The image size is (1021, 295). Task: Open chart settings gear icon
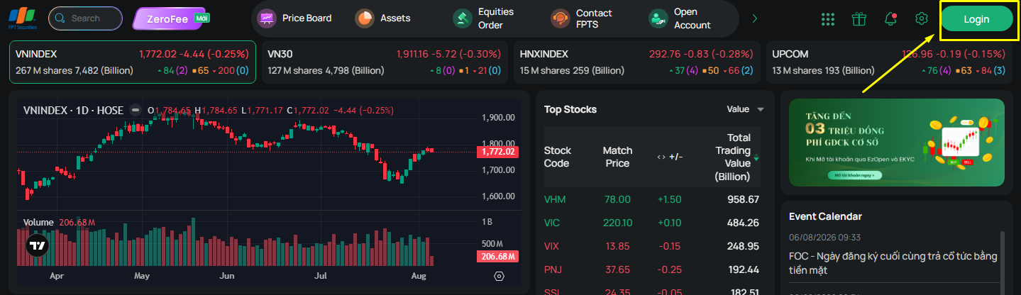click(x=499, y=277)
